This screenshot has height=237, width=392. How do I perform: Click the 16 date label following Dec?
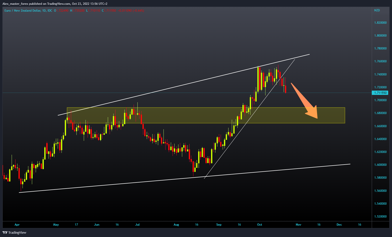(x=360, y=225)
